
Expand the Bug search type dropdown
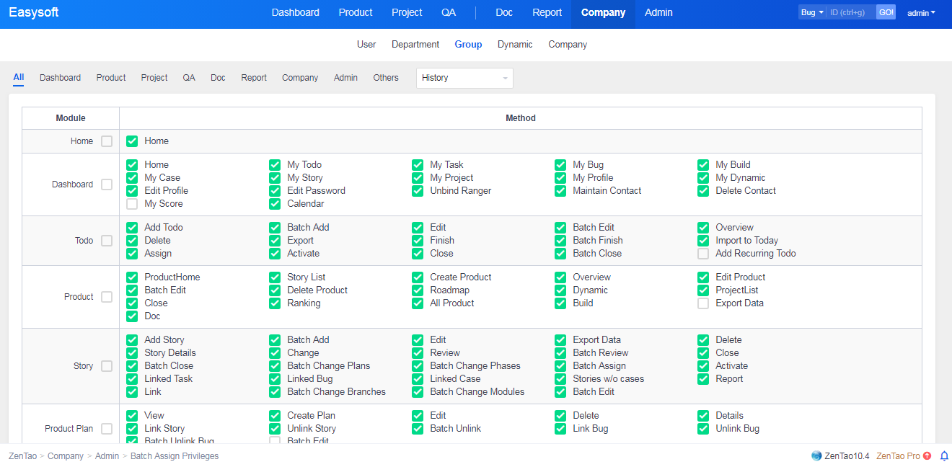[x=811, y=12]
